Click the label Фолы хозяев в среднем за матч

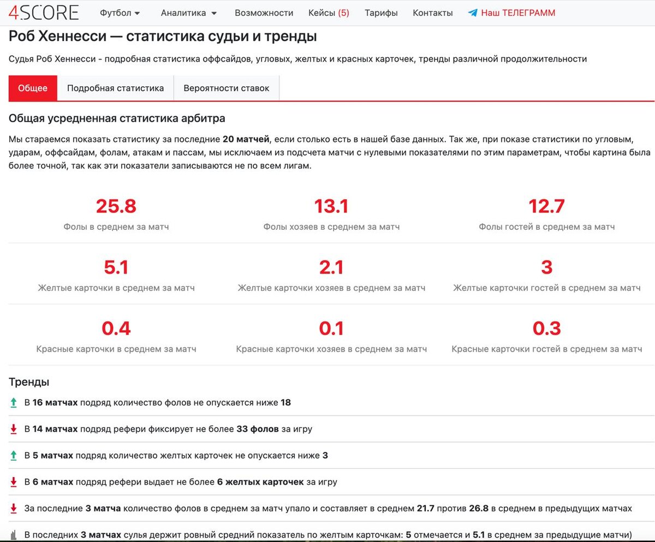(331, 227)
